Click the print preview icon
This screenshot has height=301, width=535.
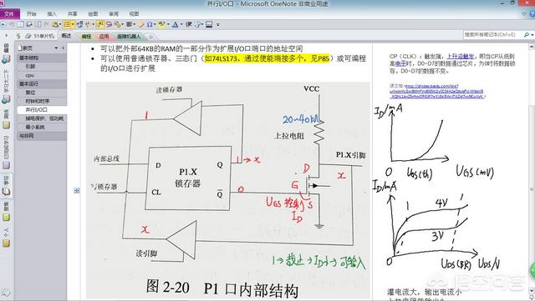pos(29,24)
